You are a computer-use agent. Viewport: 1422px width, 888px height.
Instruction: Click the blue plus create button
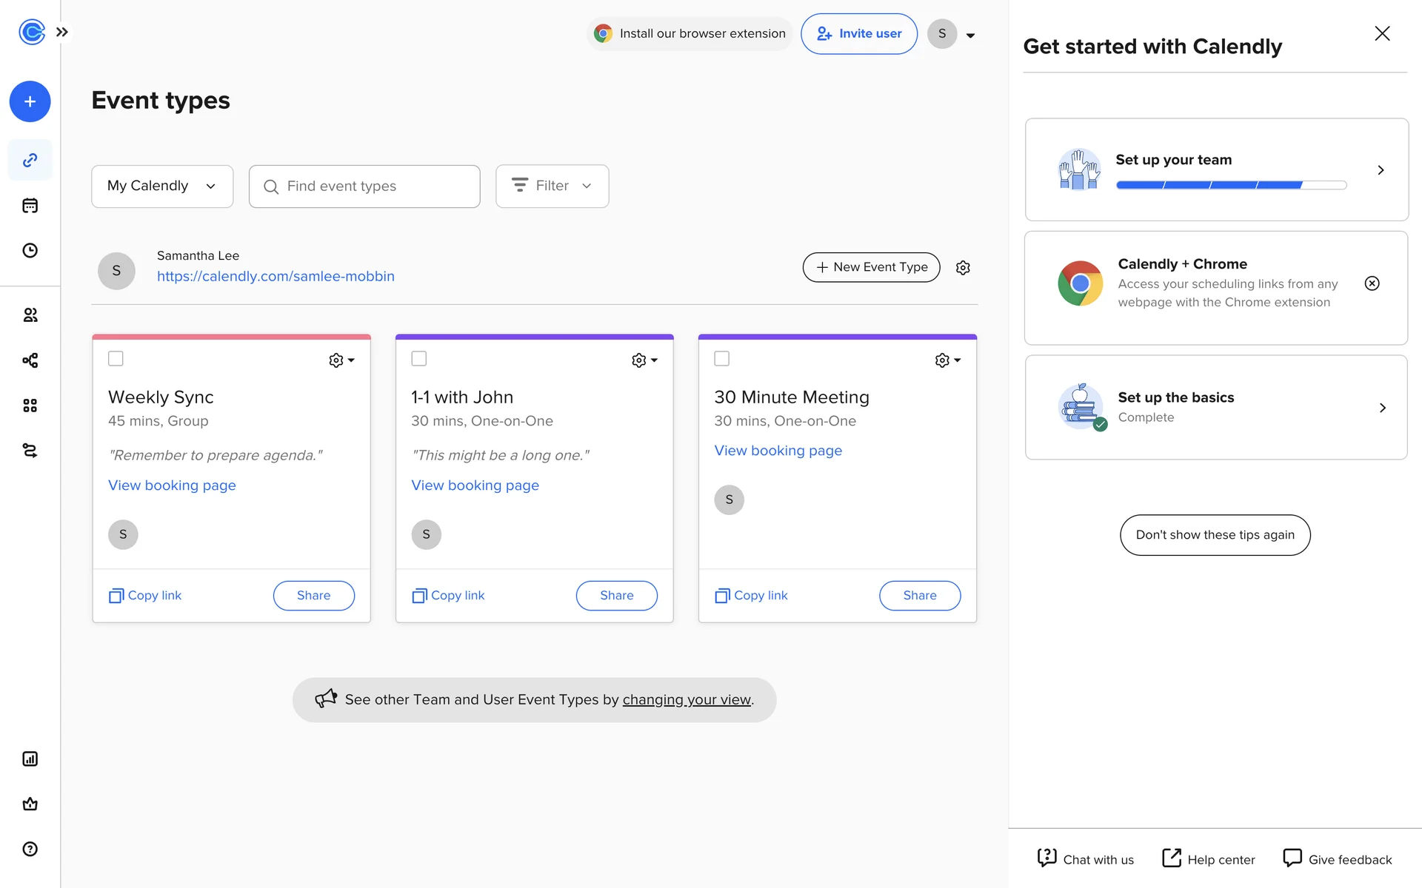point(30,101)
